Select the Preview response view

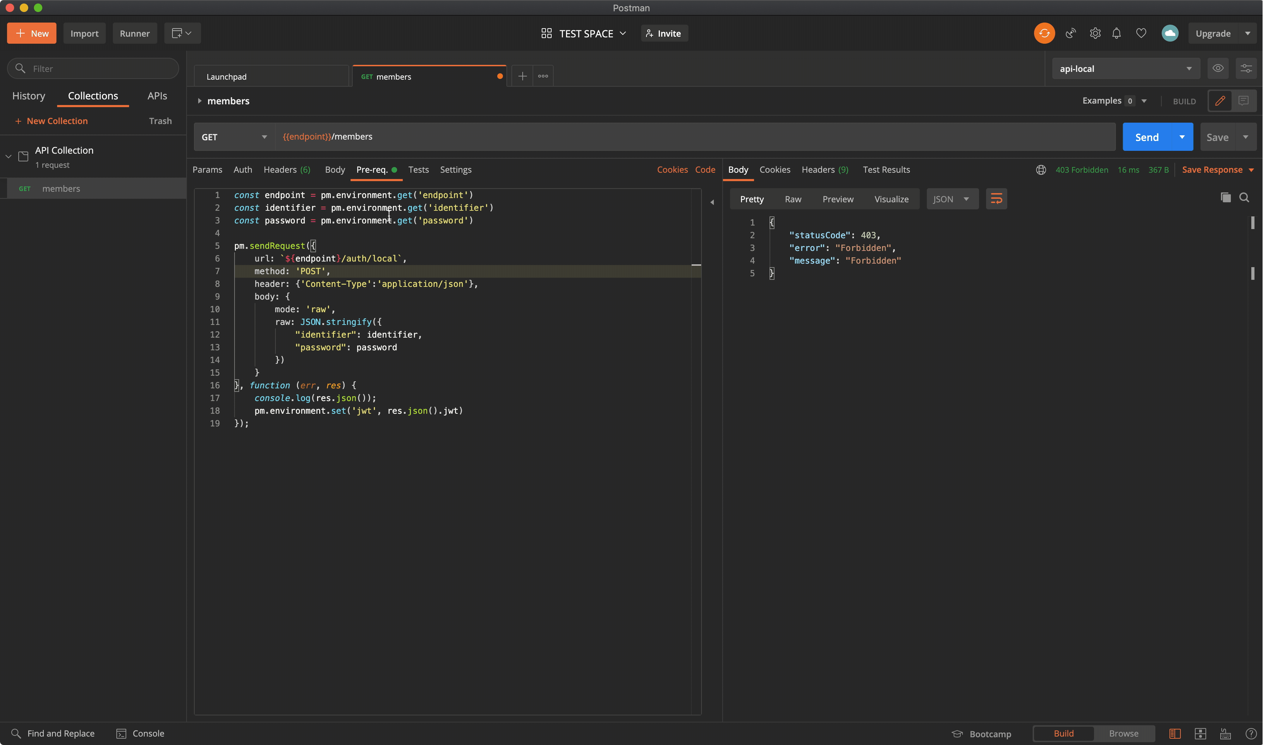(838, 199)
